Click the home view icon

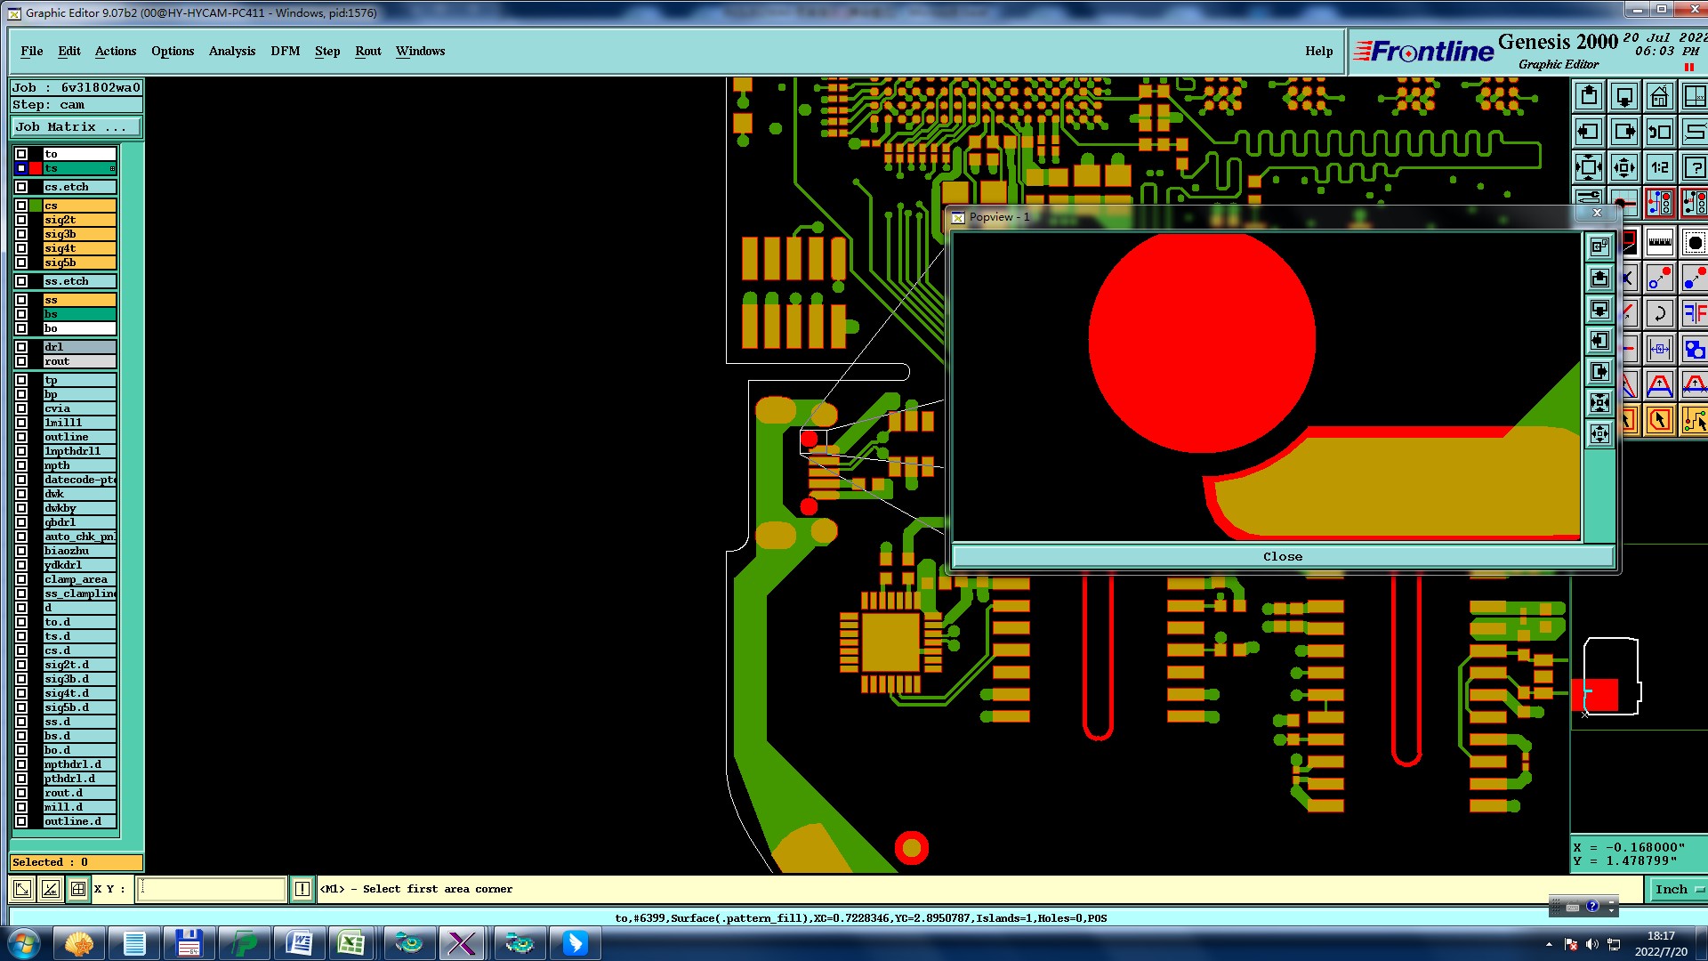click(x=1659, y=96)
